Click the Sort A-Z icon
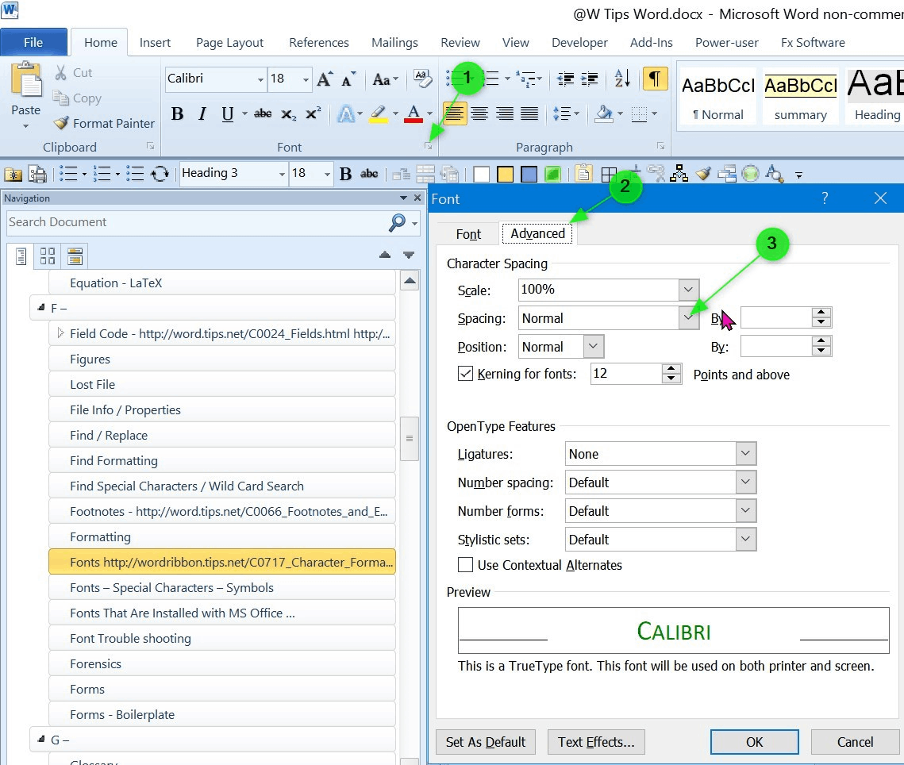 (x=622, y=78)
